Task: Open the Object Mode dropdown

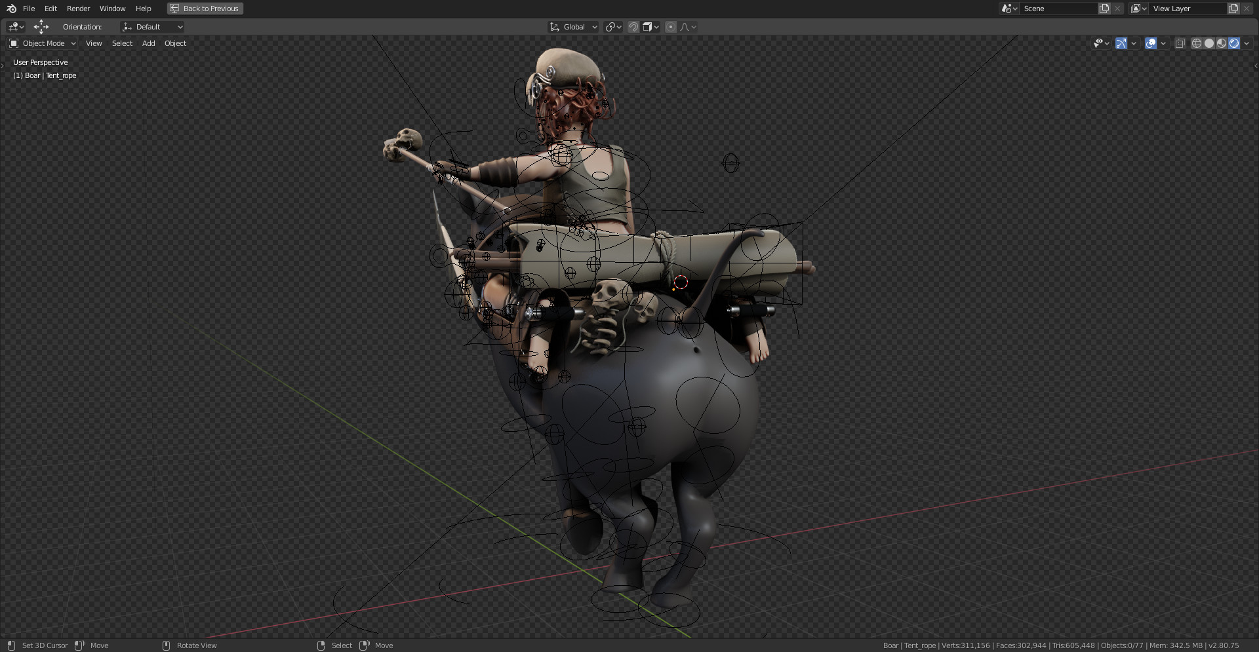Action: pos(43,43)
